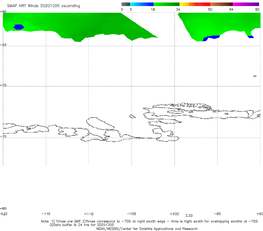263x231 pixels.
Task: Click the small islet outline near -105 longitude
Action: click(132, 116)
